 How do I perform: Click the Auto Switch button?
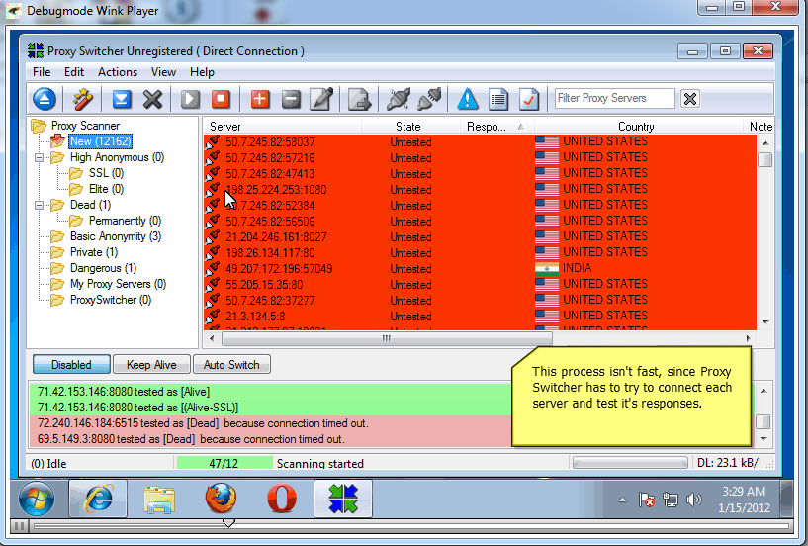231,365
